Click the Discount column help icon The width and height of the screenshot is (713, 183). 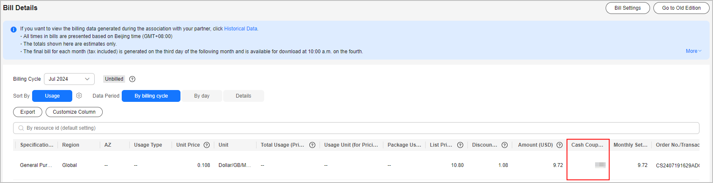click(504, 145)
